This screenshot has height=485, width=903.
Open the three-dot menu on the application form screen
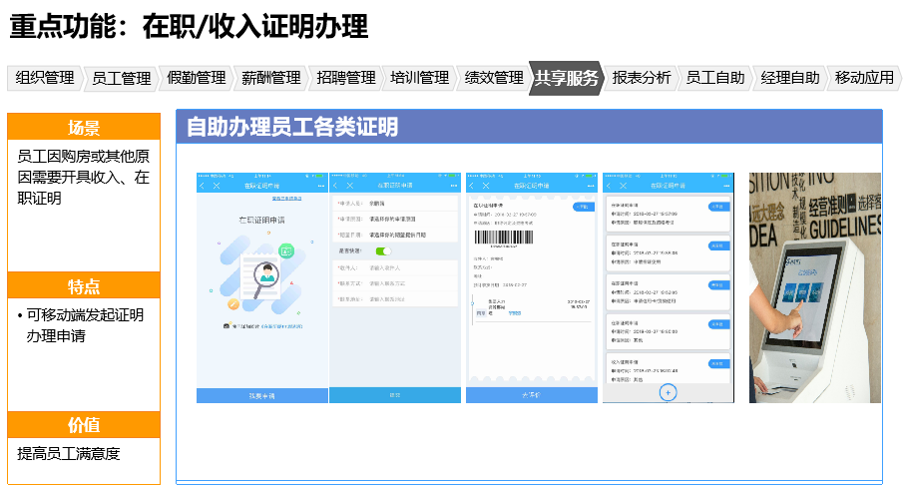point(454,186)
